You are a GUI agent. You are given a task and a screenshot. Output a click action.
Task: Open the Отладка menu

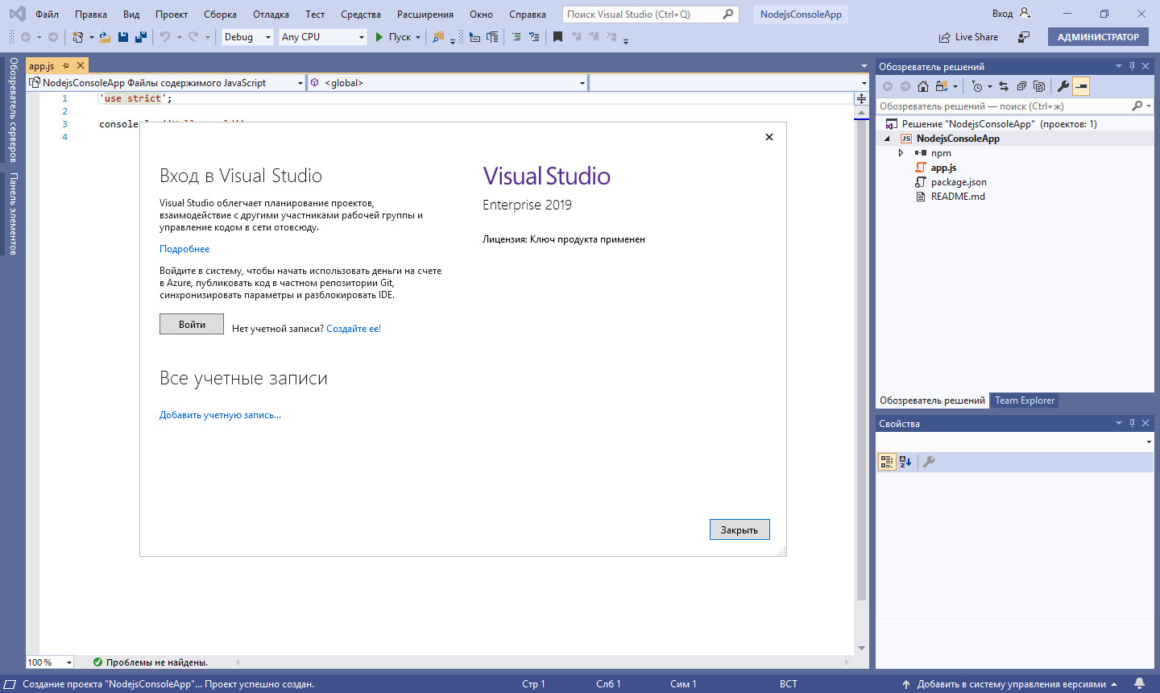click(x=271, y=15)
